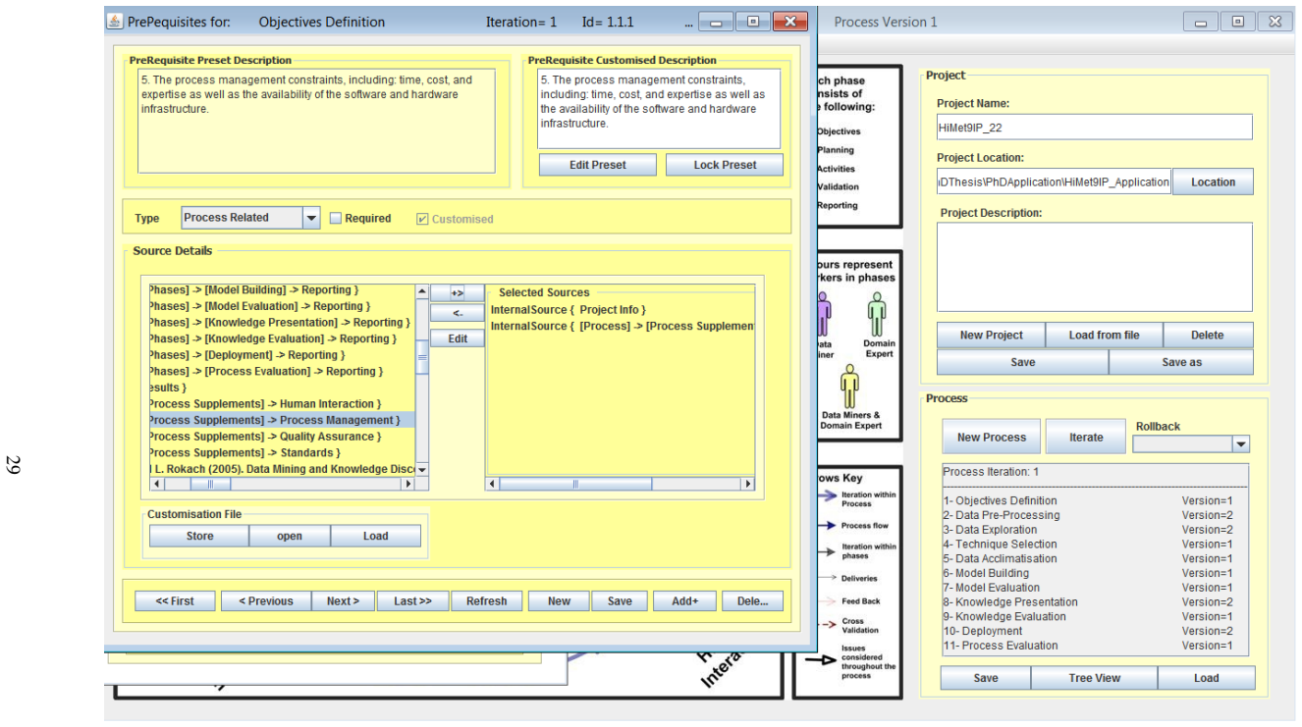Click Store in Customisation File
Viewport: 1302px width, 727px height.
pyautogui.click(x=199, y=536)
